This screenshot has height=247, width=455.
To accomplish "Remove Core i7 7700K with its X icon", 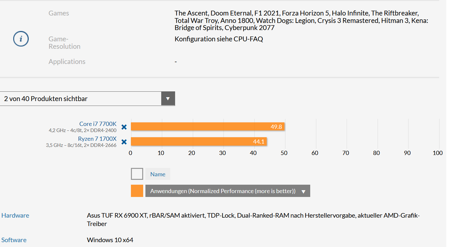I will [x=124, y=127].
